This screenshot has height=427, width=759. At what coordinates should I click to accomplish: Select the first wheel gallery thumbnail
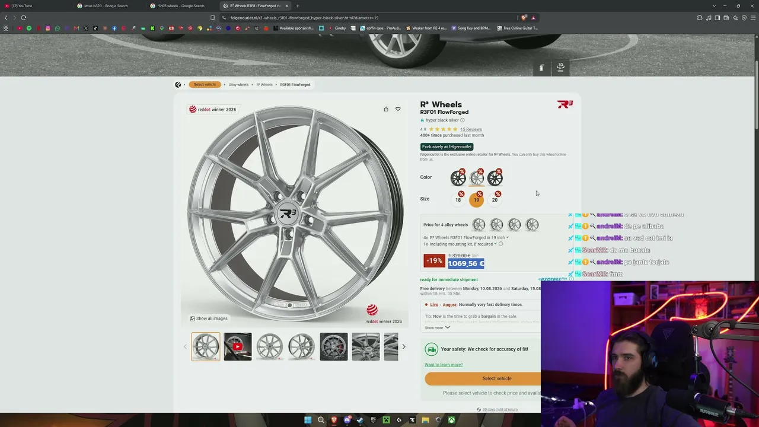206,347
